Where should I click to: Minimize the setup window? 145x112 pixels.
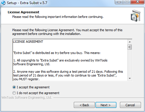tap(119, 2)
